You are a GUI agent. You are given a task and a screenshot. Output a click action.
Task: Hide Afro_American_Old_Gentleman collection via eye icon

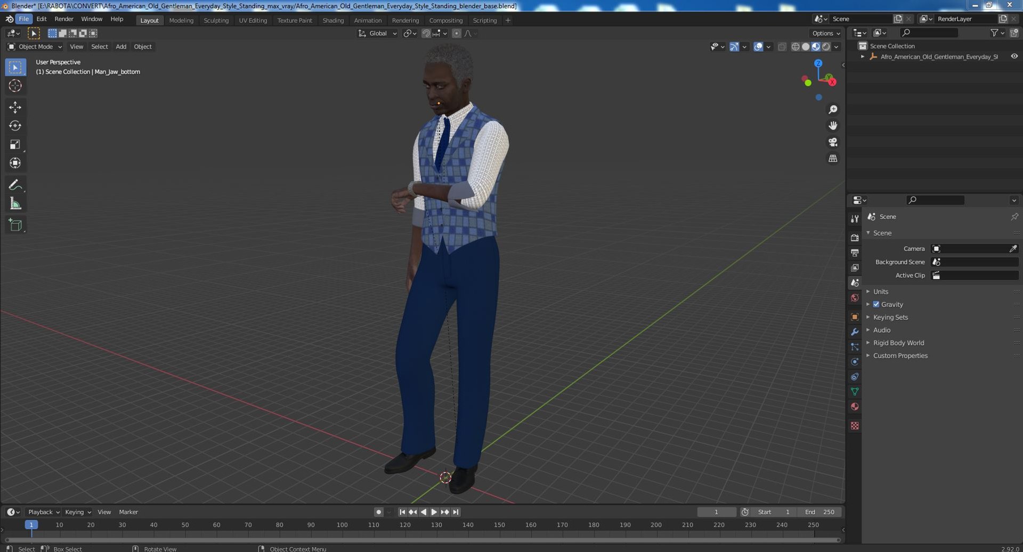[x=1014, y=56]
